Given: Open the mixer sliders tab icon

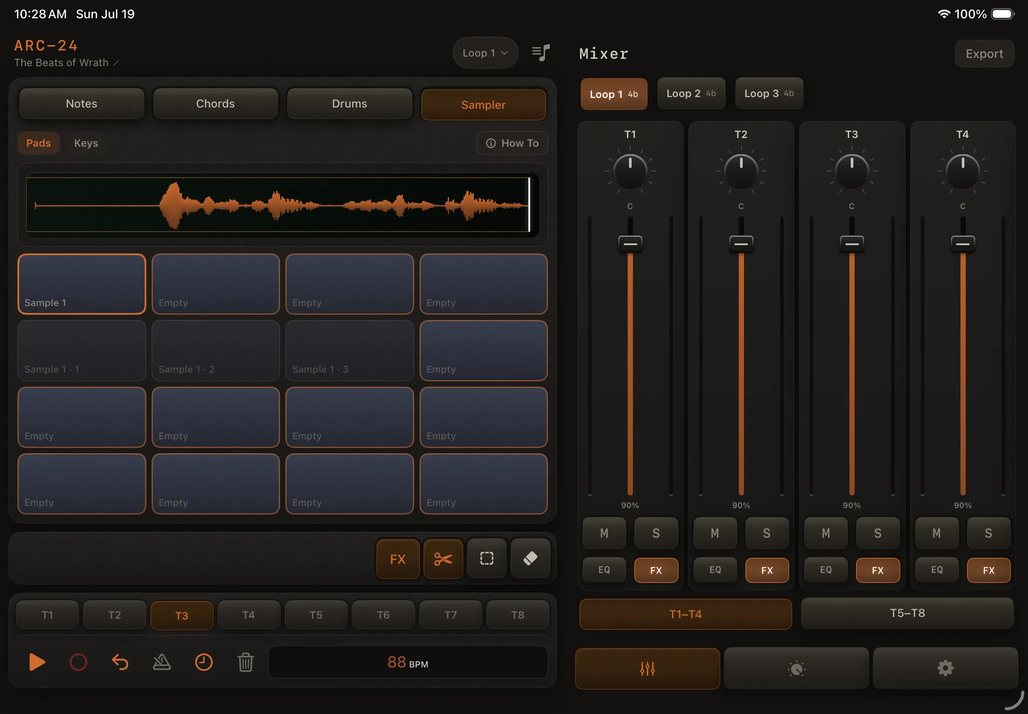Looking at the screenshot, I should click(x=647, y=668).
